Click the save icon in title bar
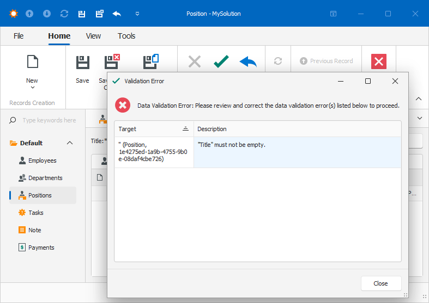Screen dimensions: 429x303 [x=82, y=14]
